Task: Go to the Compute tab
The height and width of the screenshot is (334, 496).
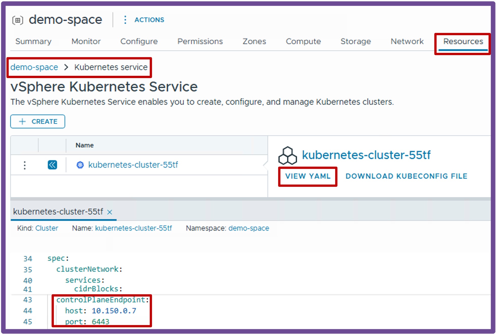Action: pyautogui.click(x=303, y=41)
